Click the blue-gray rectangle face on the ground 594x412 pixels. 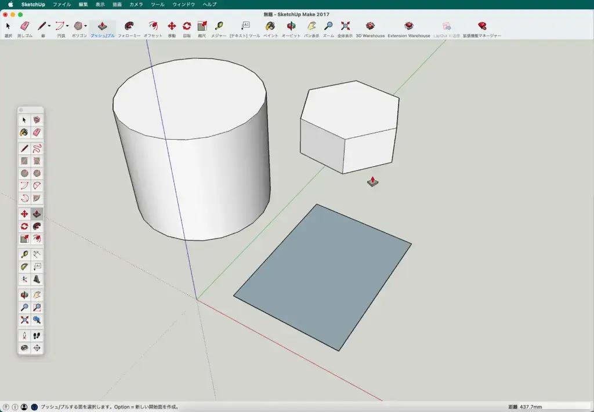tap(323, 278)
